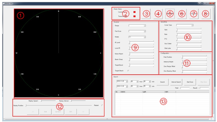Click the 범위 column header
This screenshot has height=122, width=217.
tap(170, 92)
